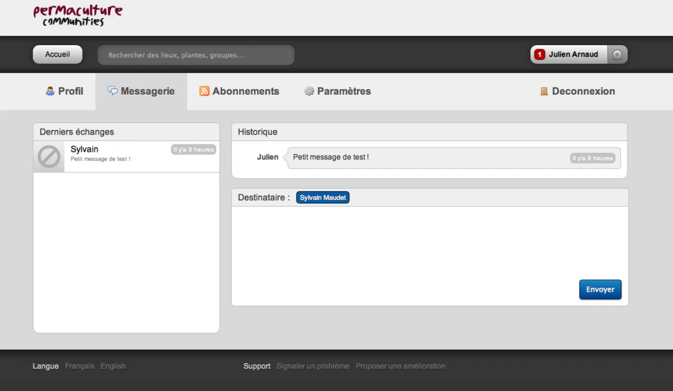Image resolution: width=673 pixels, height=391 pixels.
Task: Open the gear settings button beside Julien Arnaud
Action: pos(617,54)
